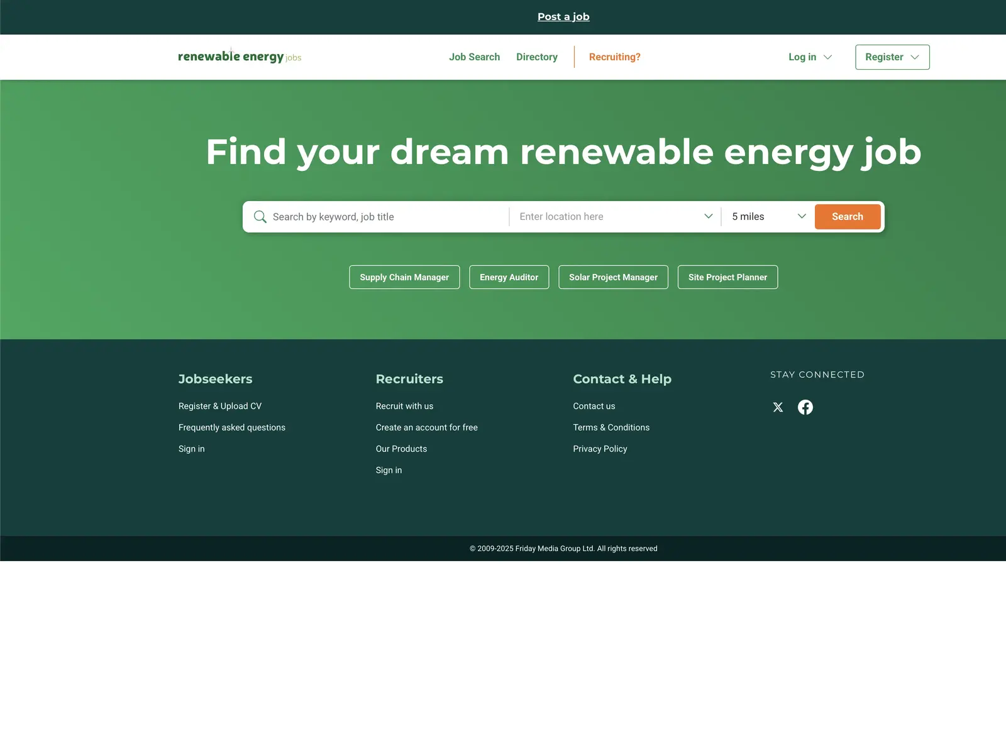Open the location dropdown chevron
Screen dimensions: 1006x754
tap(709, 216)
